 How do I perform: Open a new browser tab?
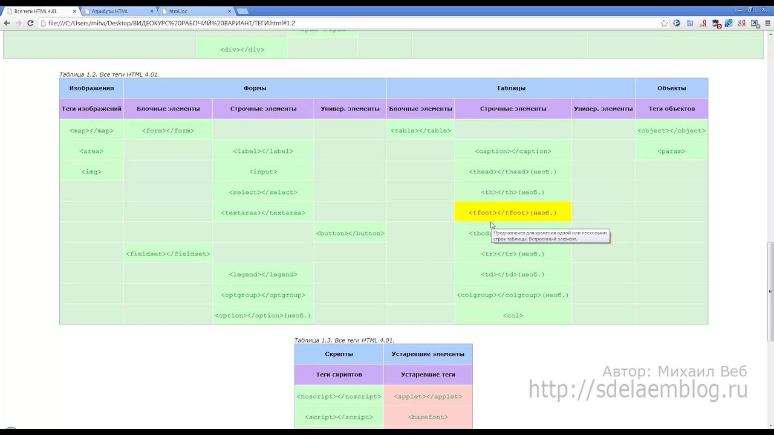(242, 11)
